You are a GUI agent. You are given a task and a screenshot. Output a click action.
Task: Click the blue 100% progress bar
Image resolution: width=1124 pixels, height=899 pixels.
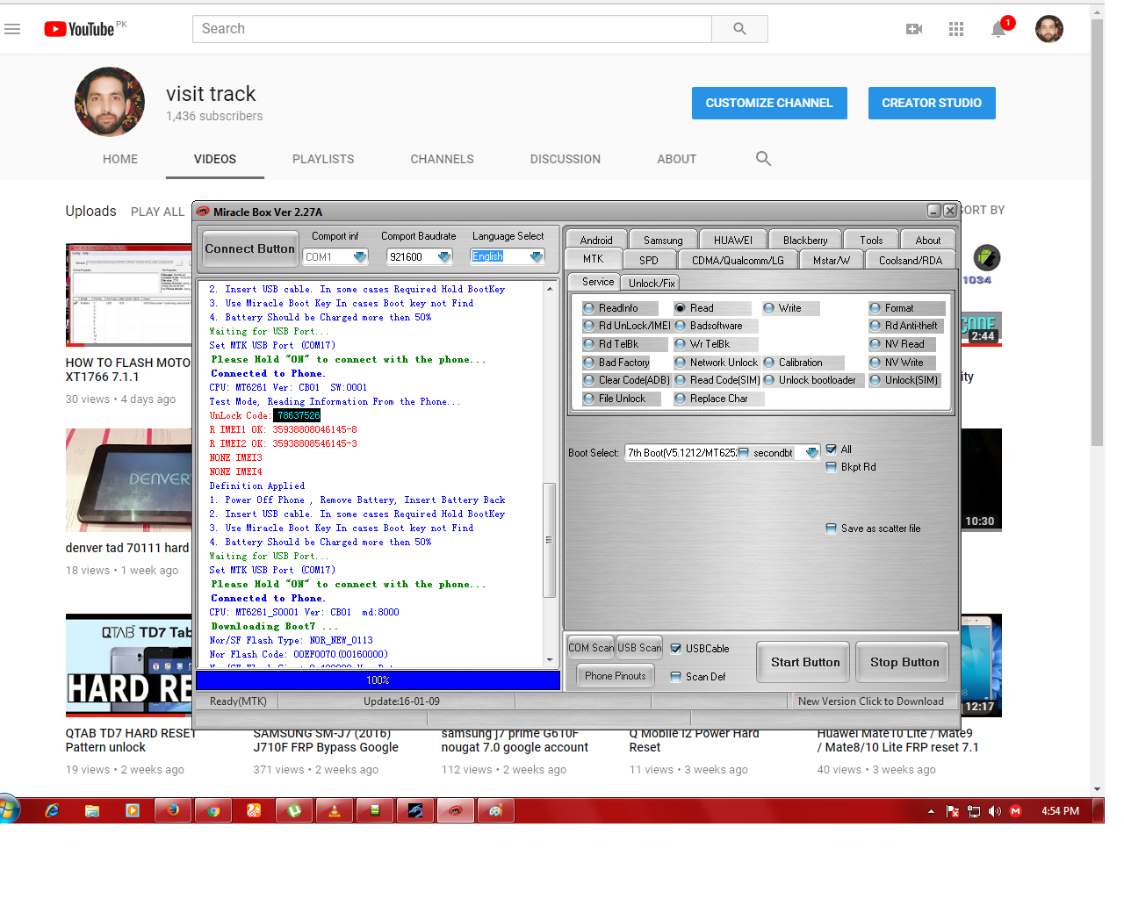(x=378, y=680)
